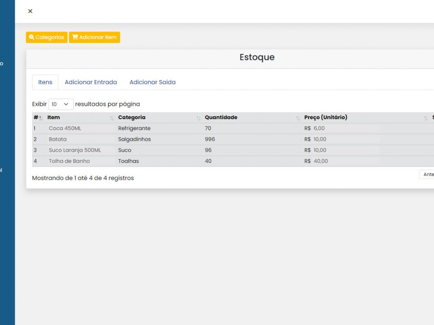Click the shopping cart icon in Adicionar Item
Viewport: 434px width, 325px height.
(x=75, y=37)
